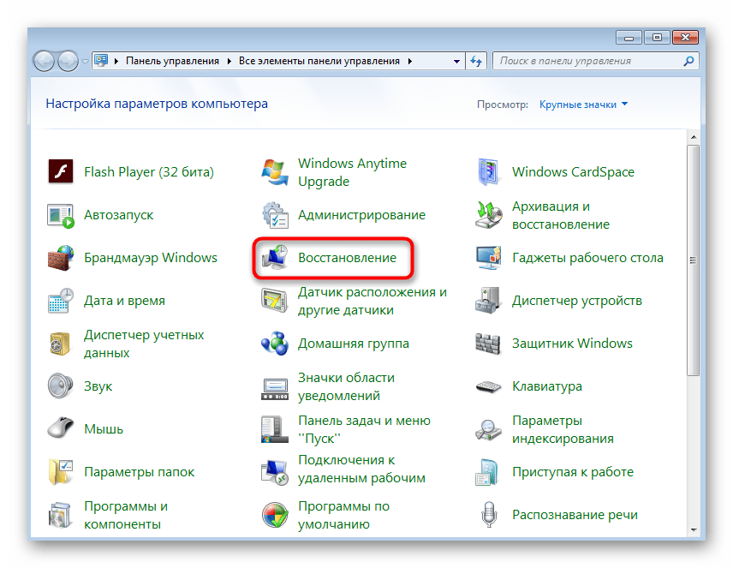
Task: Refresh the Control Panel view
Action: (x=476, y=62)
